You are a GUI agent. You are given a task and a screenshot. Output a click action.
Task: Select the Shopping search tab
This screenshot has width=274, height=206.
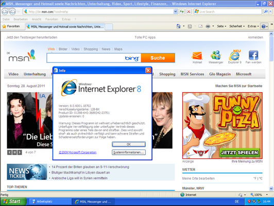coord(91,49)
